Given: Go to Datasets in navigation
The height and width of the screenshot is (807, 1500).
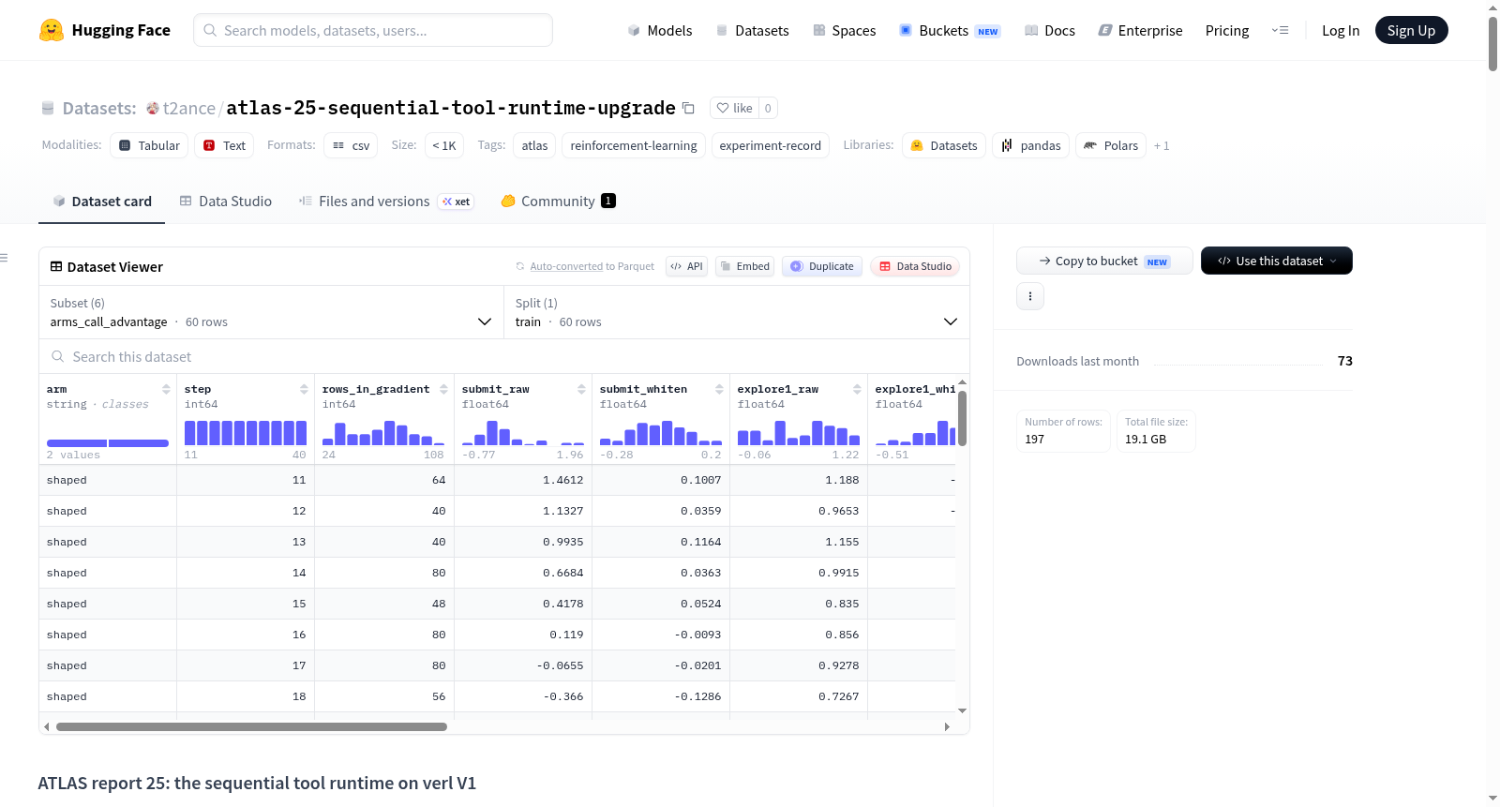Looking at the screenshot, I should (x=752, y=30).
